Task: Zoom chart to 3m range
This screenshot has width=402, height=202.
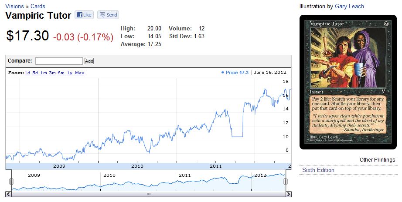Action: pos(52,73)
